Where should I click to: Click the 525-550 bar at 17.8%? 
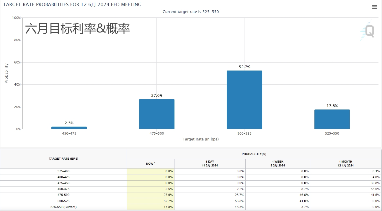coord(332,119)
